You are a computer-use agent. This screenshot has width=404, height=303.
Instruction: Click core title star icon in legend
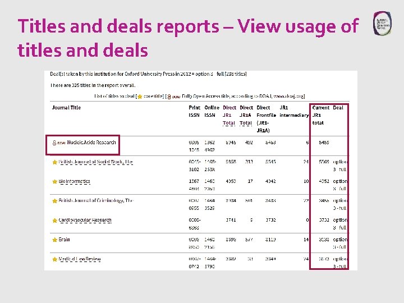pyautogui.click(x=140, y=97)
